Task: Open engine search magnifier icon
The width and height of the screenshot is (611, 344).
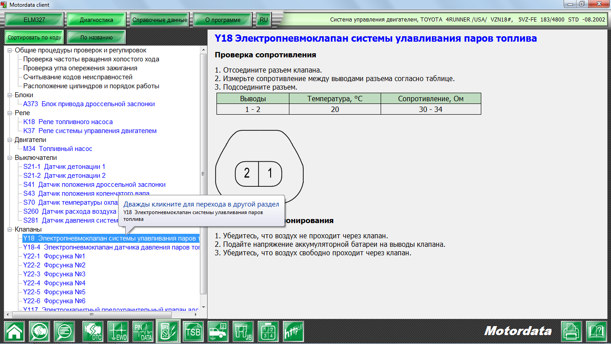Action: coord(39,332)
